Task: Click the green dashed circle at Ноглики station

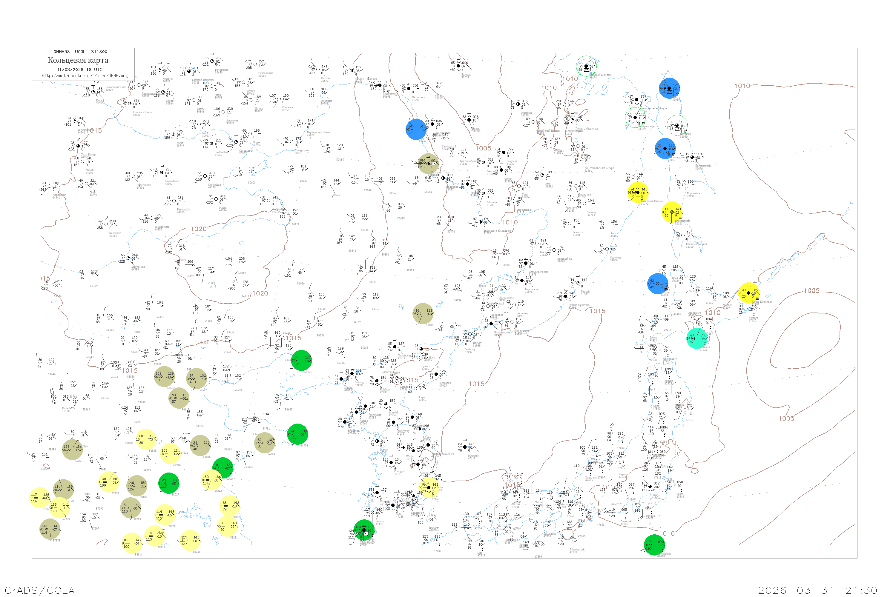Action: pyautogui.click(x=677, y=125)
